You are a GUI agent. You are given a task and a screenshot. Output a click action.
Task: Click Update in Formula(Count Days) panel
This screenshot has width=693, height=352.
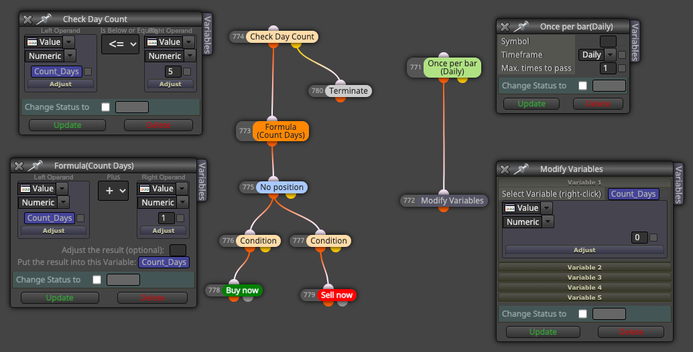click(x=60, y=298)
